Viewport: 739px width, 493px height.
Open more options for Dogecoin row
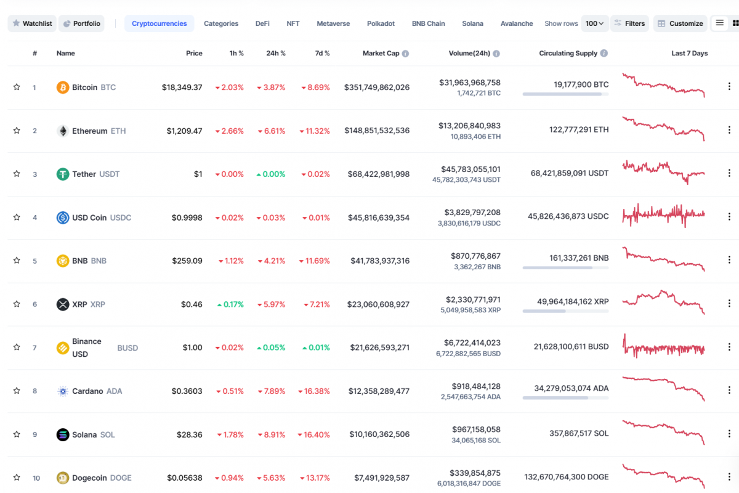click(x=729, y=477)
